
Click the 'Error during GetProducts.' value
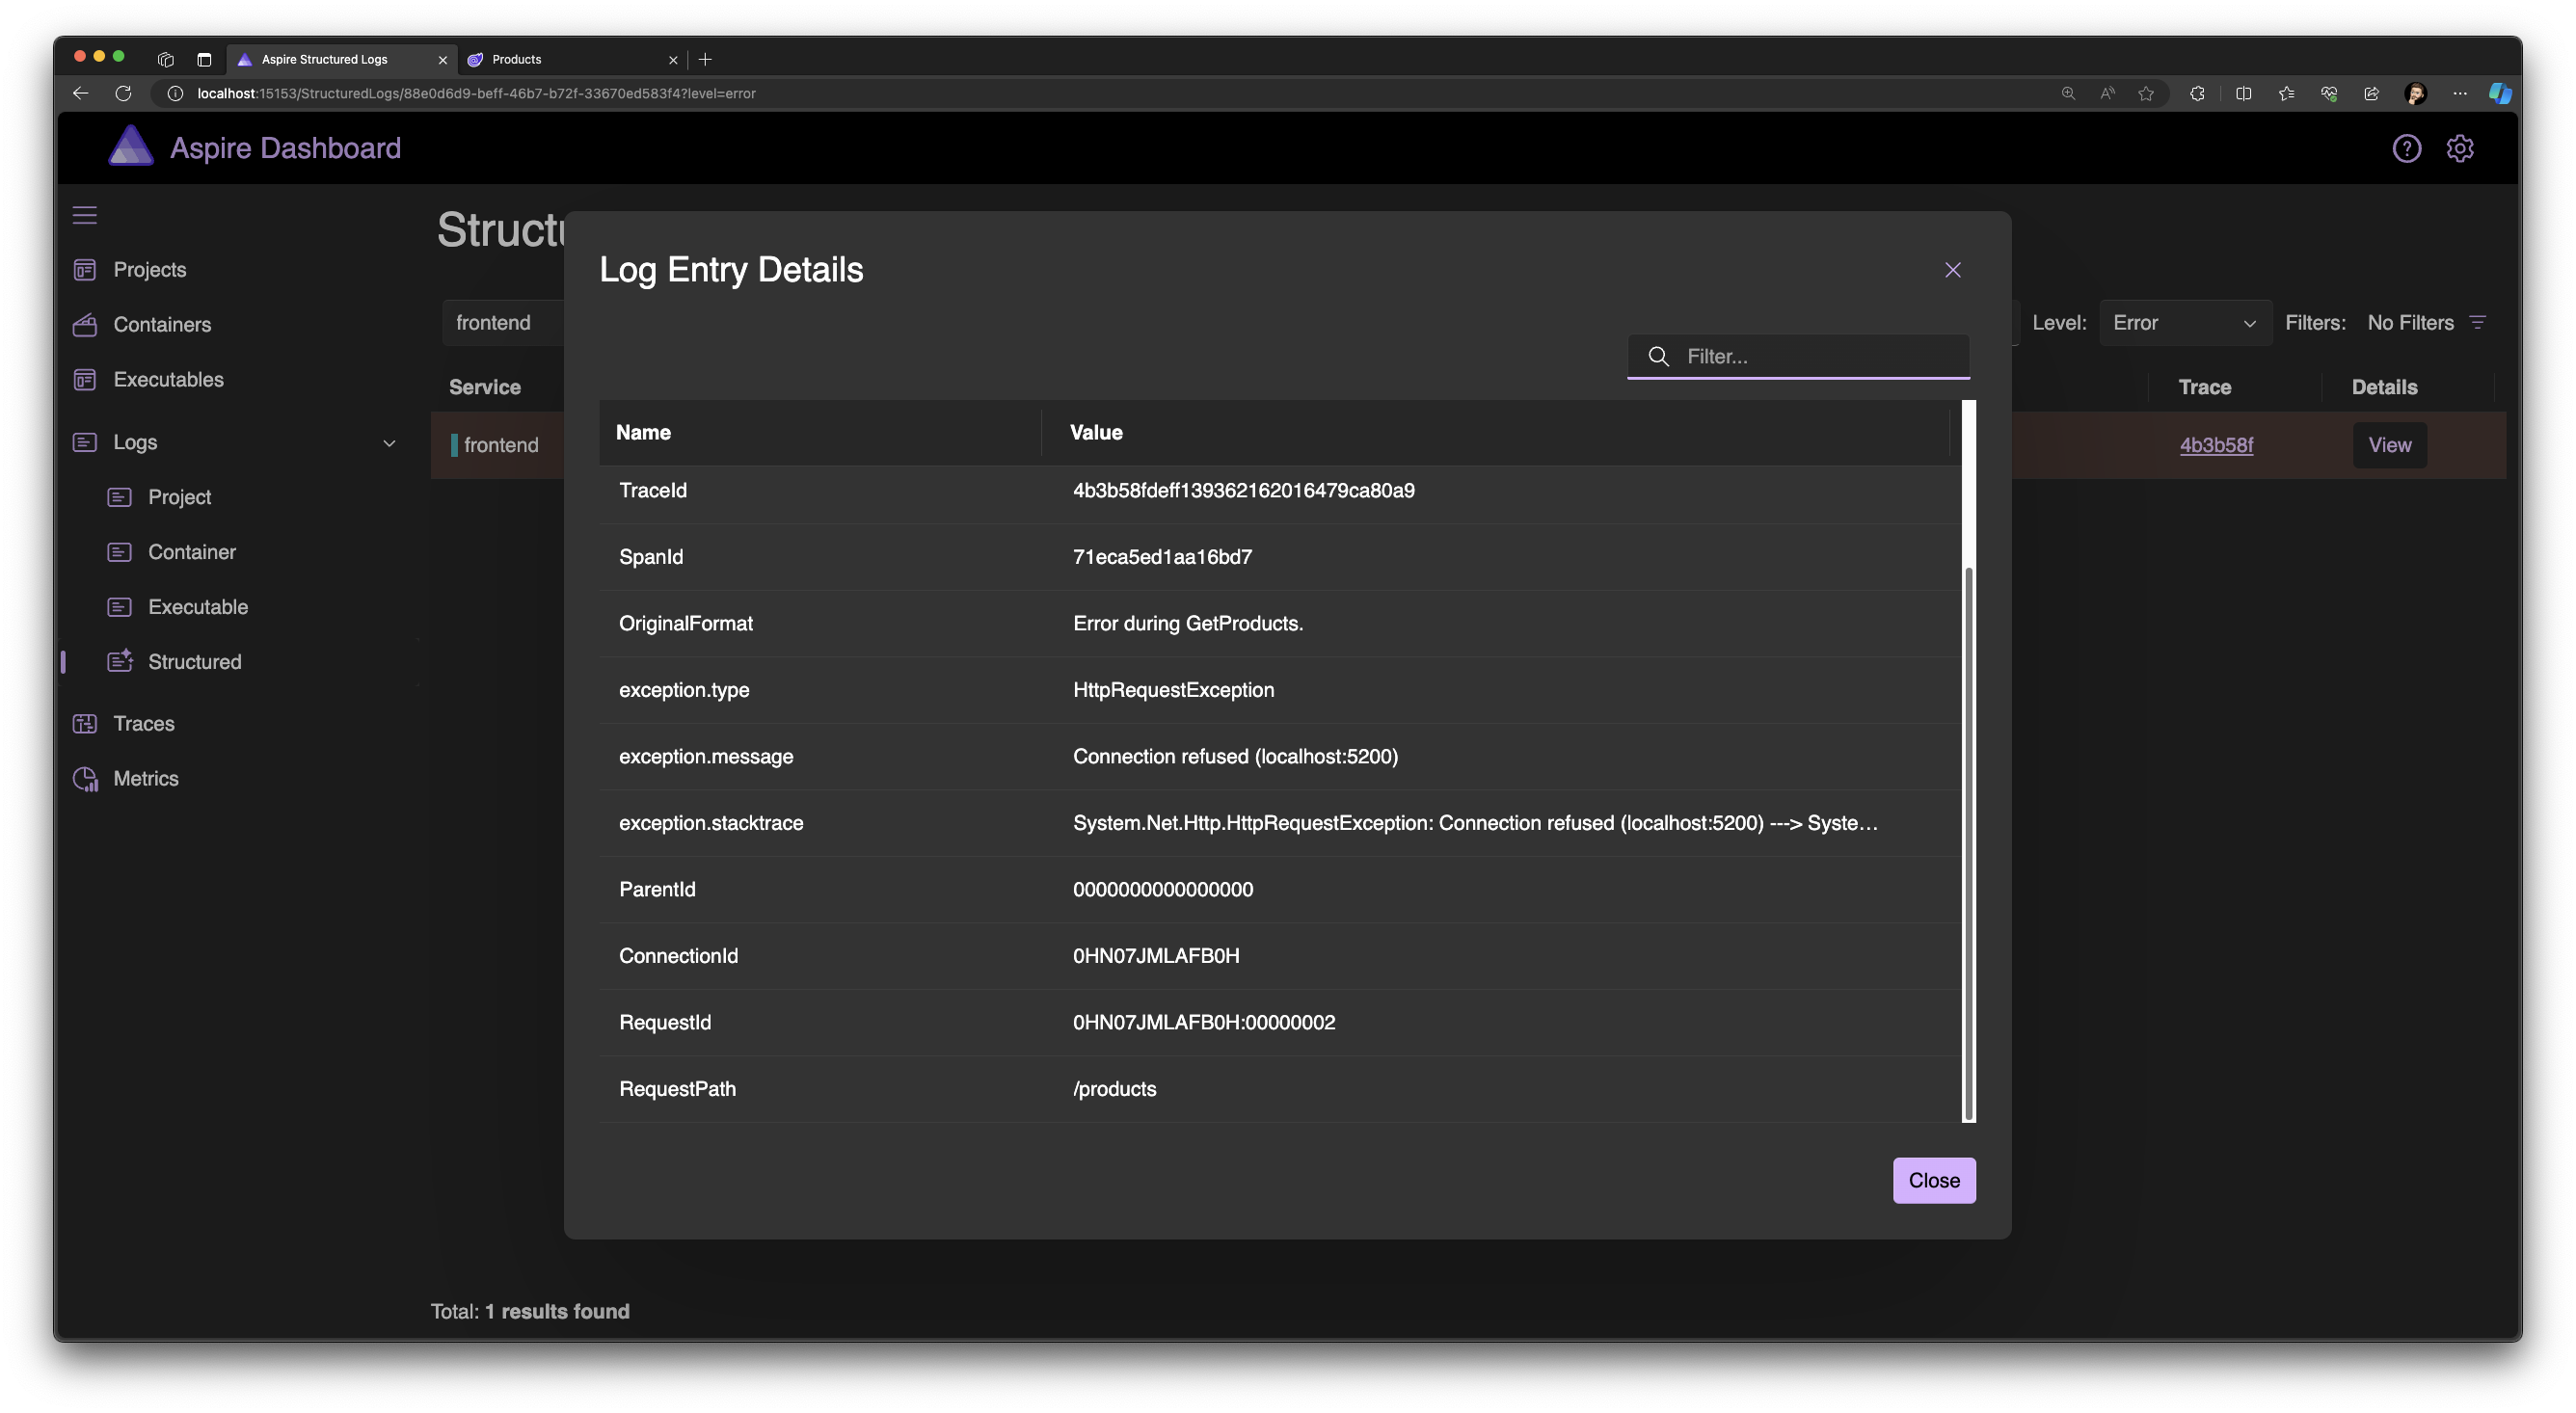(x=1187, y=623)
